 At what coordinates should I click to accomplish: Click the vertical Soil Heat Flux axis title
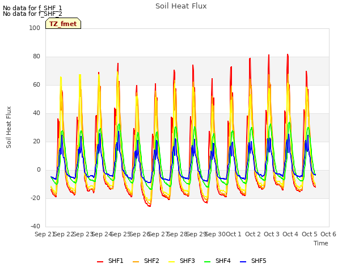(9, 127)
